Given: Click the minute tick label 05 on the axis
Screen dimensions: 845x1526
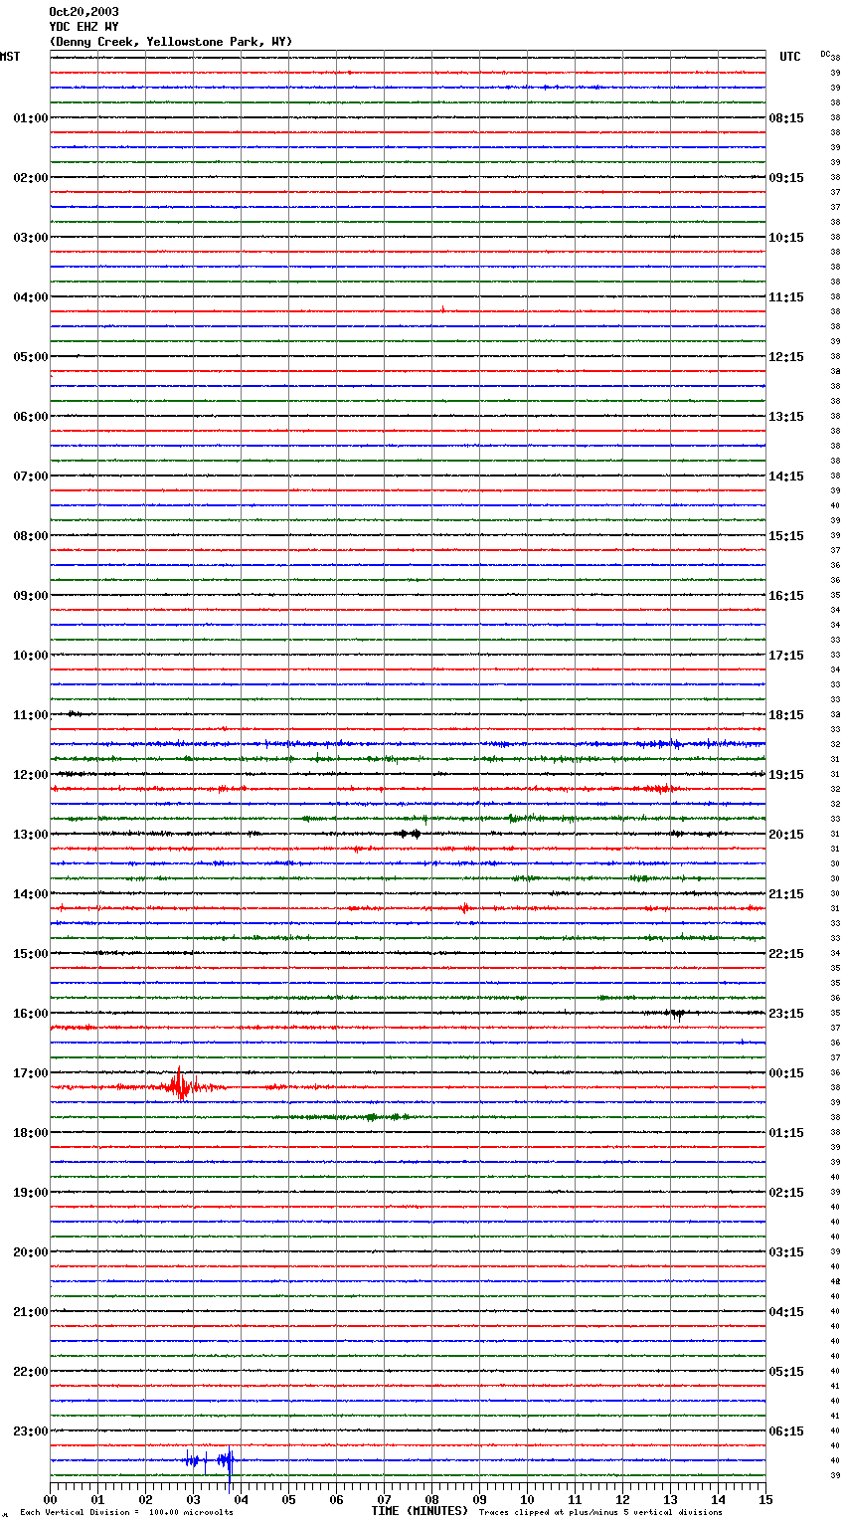Looking at the screenshot, I should pos(288,1499).
